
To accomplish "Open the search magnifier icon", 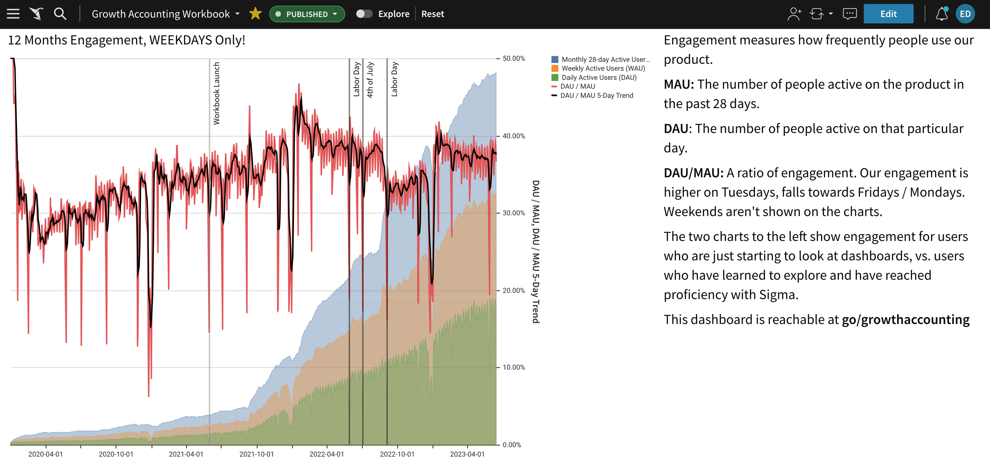I will (60, 14).
